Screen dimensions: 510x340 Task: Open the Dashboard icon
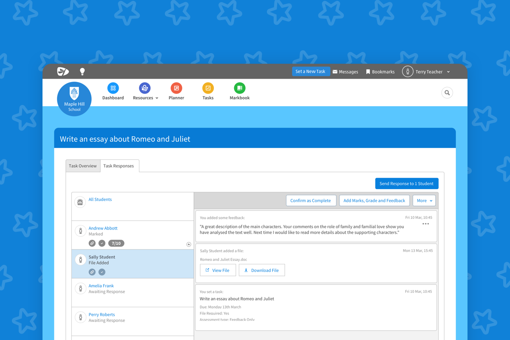click(x=113, y=88)
